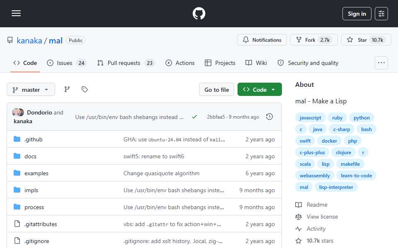
Task: Select the php topic tag
Action: [352, 141]
